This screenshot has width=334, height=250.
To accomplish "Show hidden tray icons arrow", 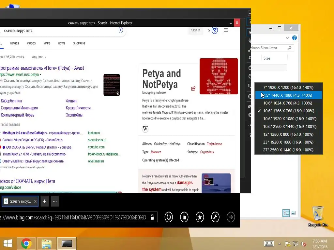I will 280,244.
